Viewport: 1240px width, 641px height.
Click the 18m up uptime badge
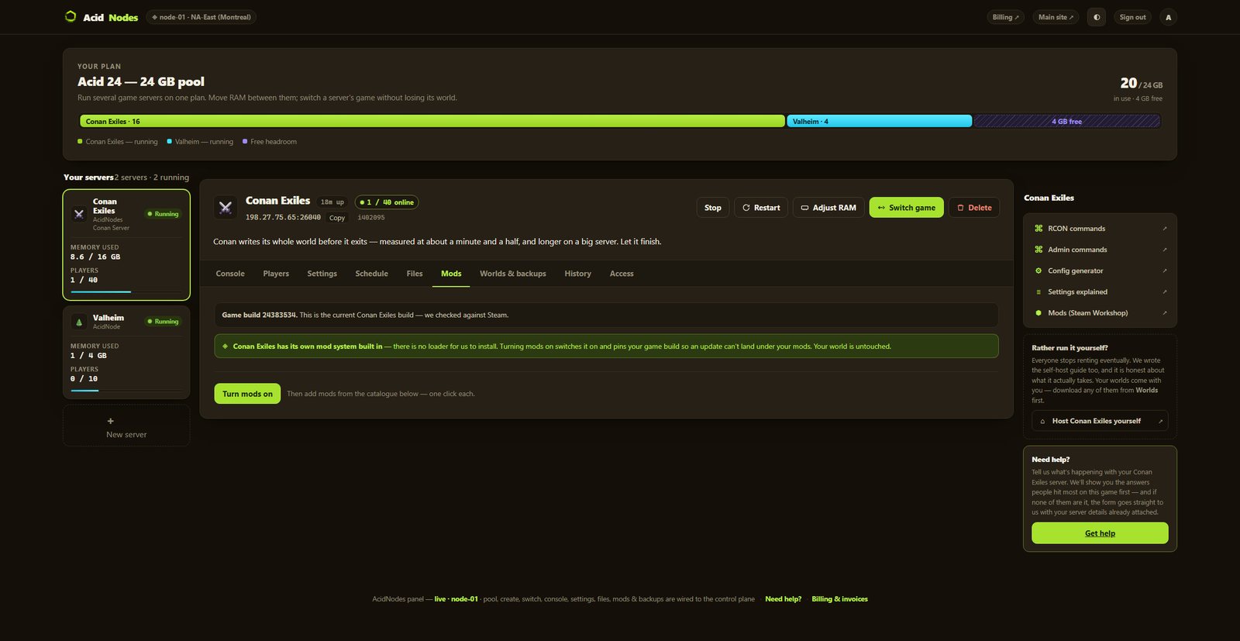coord(332,202)
